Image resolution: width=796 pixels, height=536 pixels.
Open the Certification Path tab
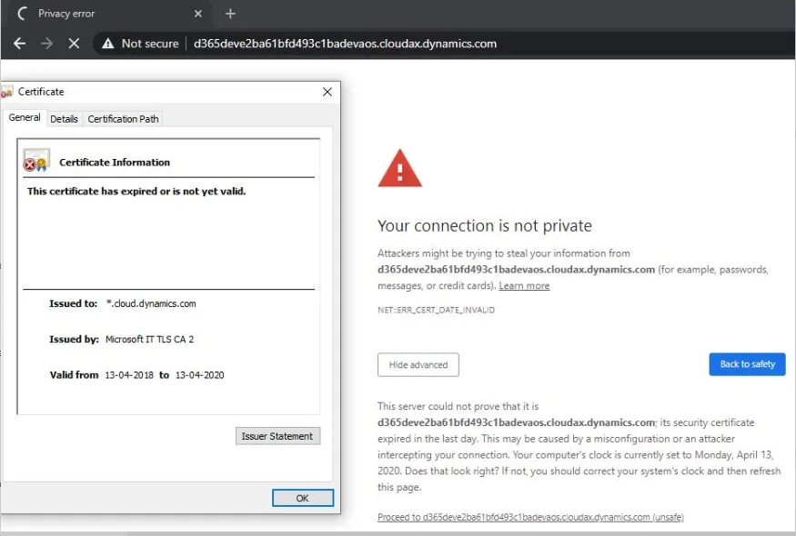click(x=123, y=119)
